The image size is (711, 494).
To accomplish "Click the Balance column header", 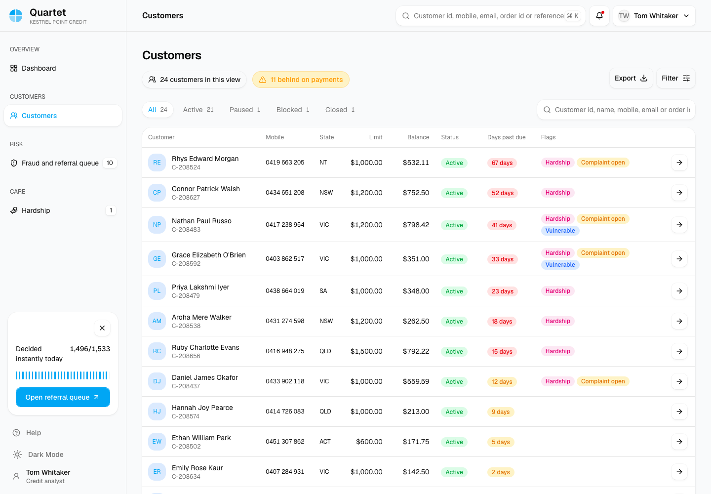I will [418, 137].
